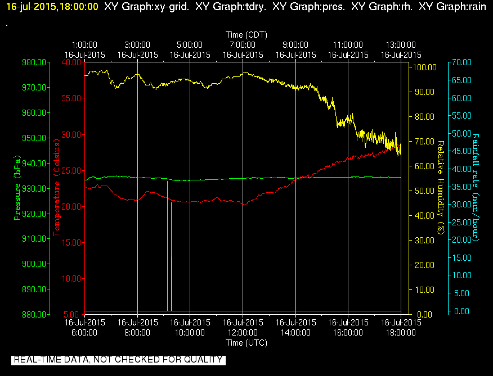Click the 930.00 pressure axis value
Viewport: 493px width, 376px height.
tap(34, 188)
